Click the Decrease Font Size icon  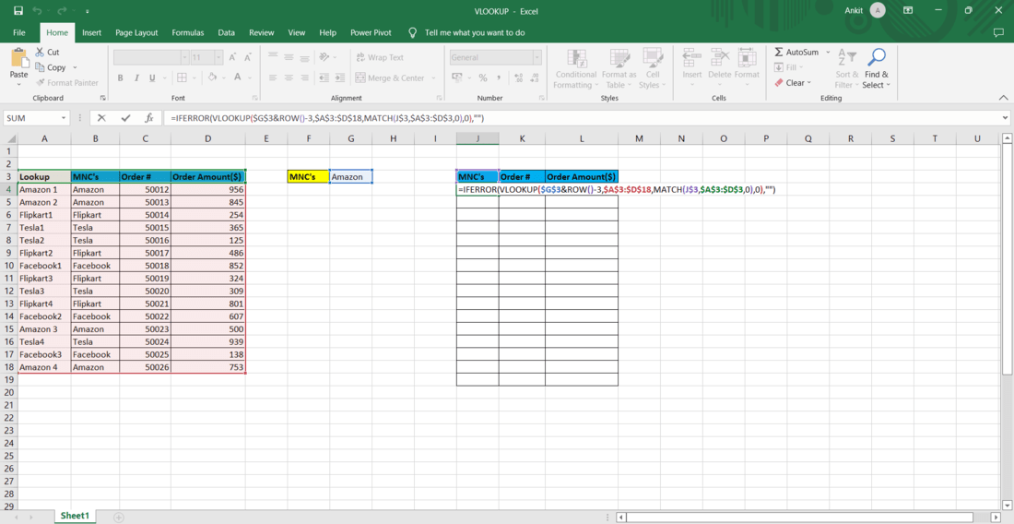click(x=248, y=57)
